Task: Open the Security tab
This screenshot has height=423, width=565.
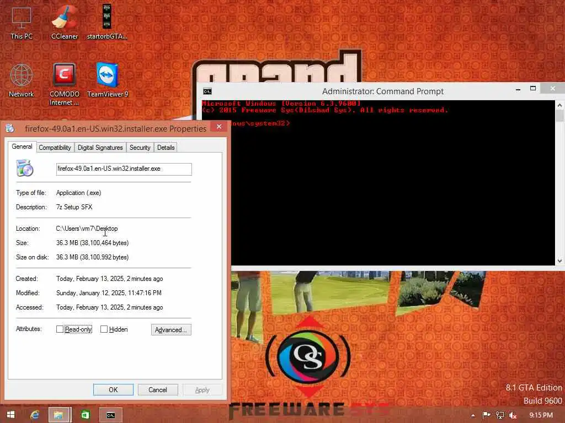Action: coord(140,148)
